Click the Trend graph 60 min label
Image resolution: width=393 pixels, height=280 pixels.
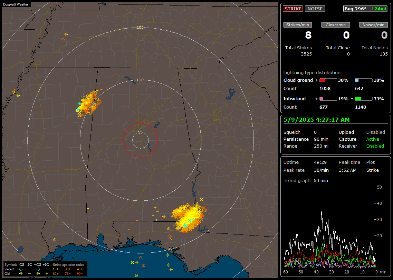[x=306, y=181]
